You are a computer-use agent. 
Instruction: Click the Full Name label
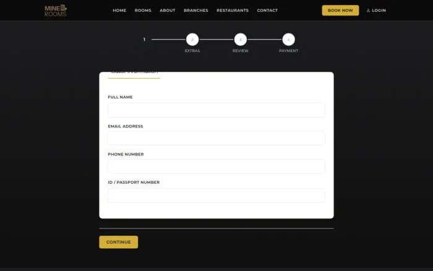click(120, 97)
